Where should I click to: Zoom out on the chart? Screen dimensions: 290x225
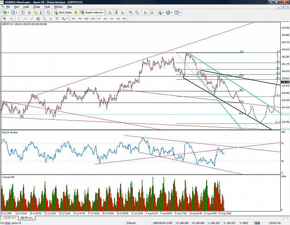tap(137, 13)
